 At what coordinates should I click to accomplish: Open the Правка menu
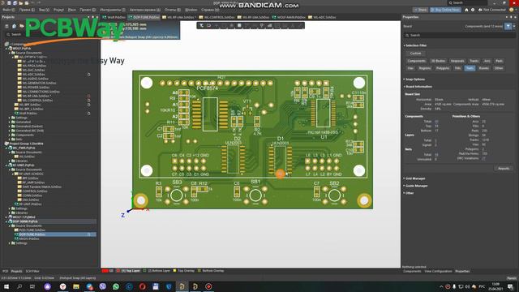(27, 10)
